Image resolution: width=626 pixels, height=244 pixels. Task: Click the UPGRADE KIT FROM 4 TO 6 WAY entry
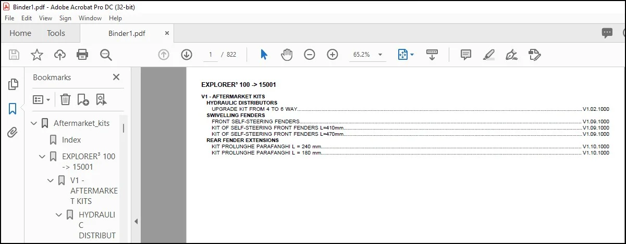click(254, 109)
